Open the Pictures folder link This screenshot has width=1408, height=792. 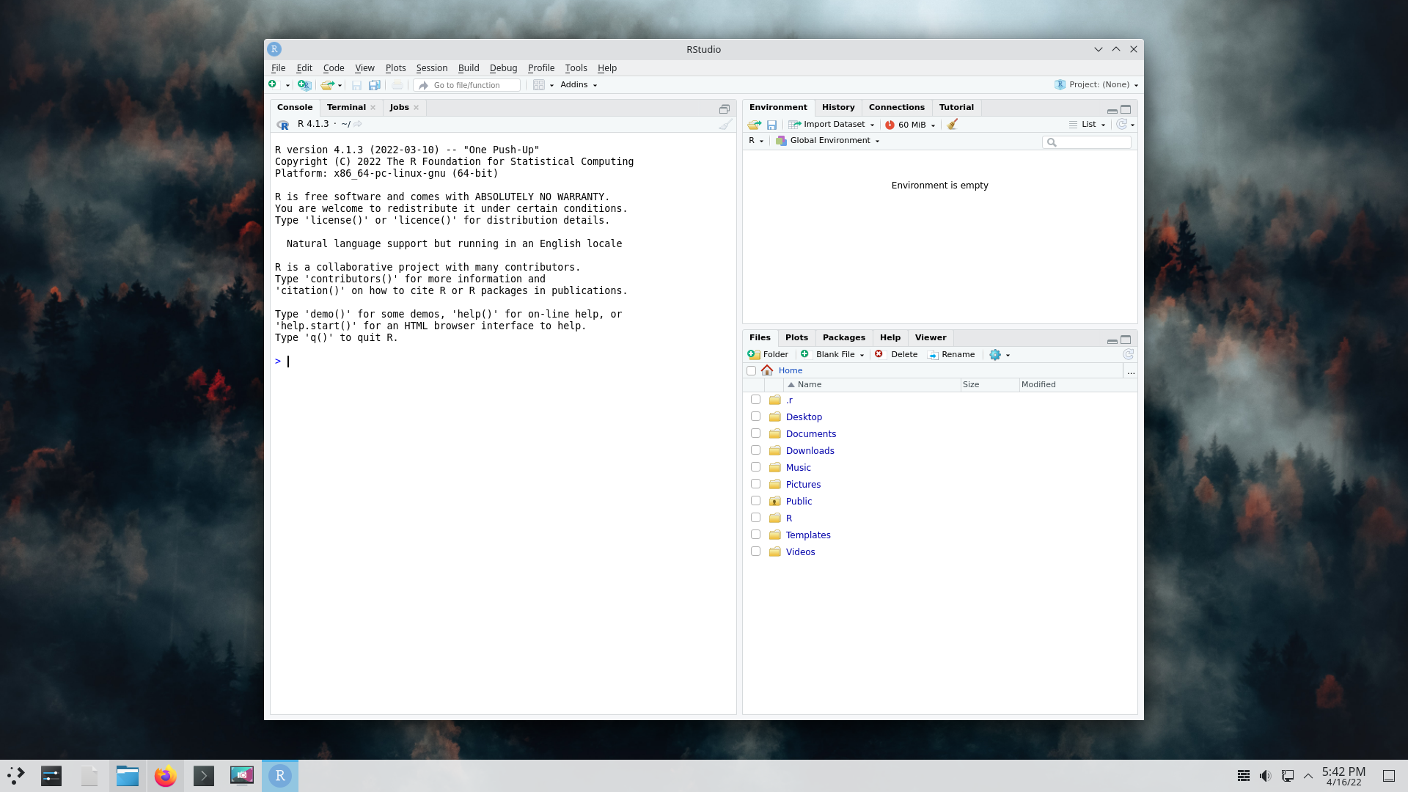(803, 485)
